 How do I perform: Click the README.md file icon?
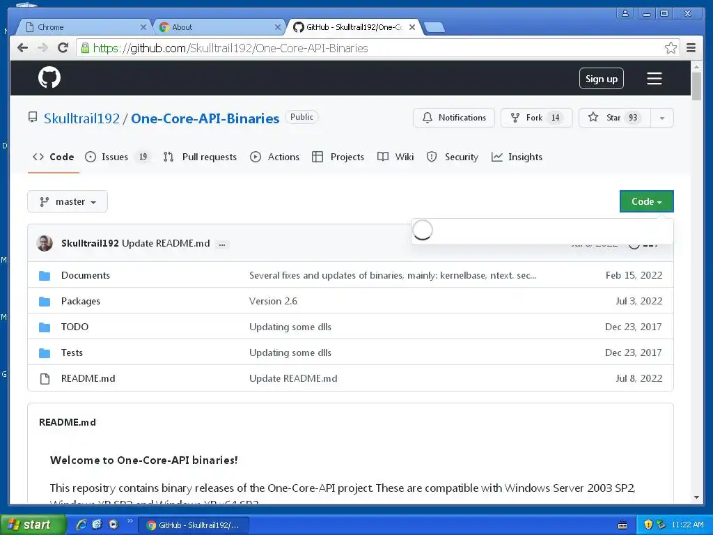point(45,378)
